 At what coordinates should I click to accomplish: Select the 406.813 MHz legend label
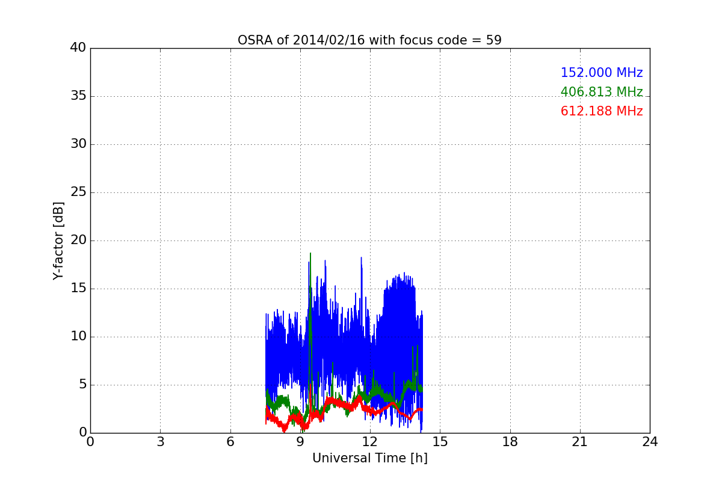(x=602, y=92)
